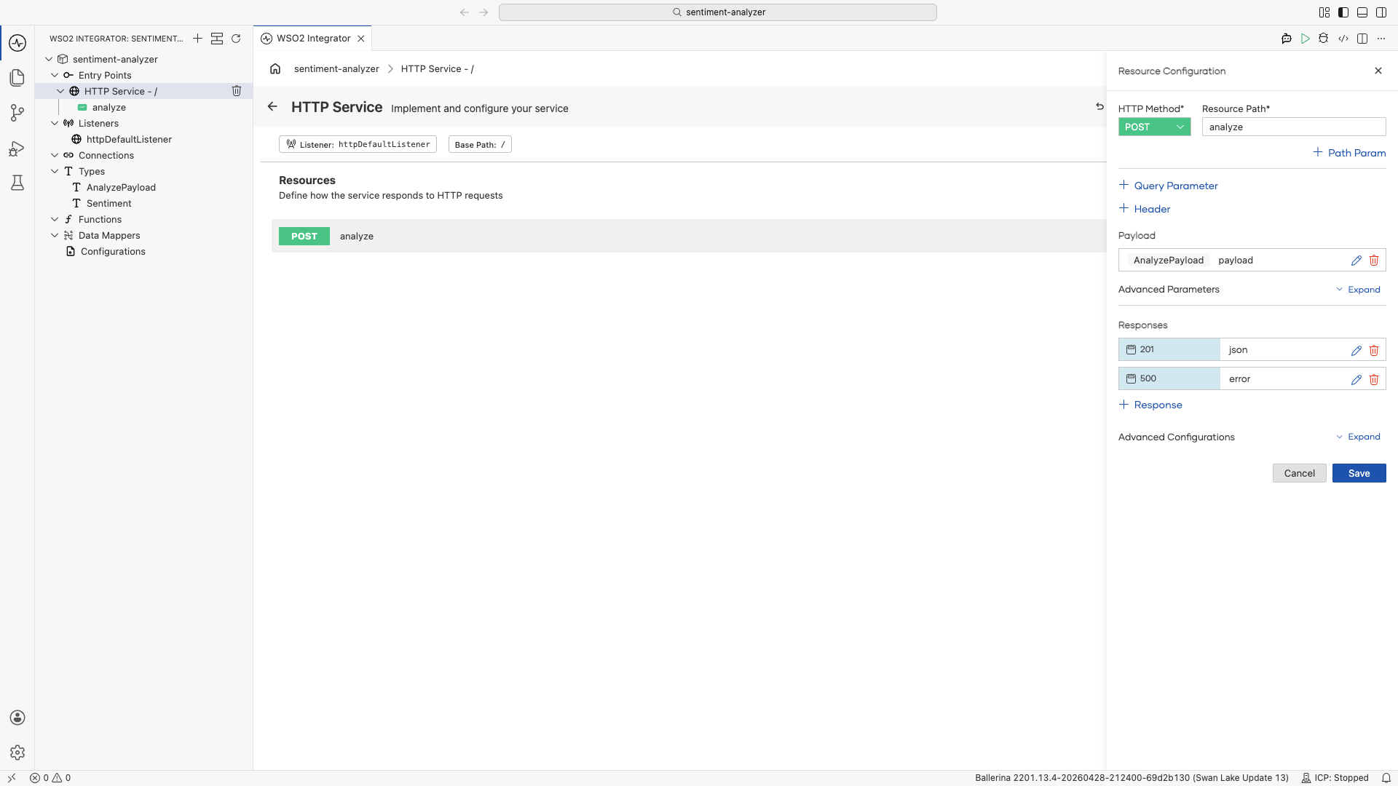Open the HTTP Method POST dropdown
Viewport: 1398px width, 786px height.
click(1154, 127)
